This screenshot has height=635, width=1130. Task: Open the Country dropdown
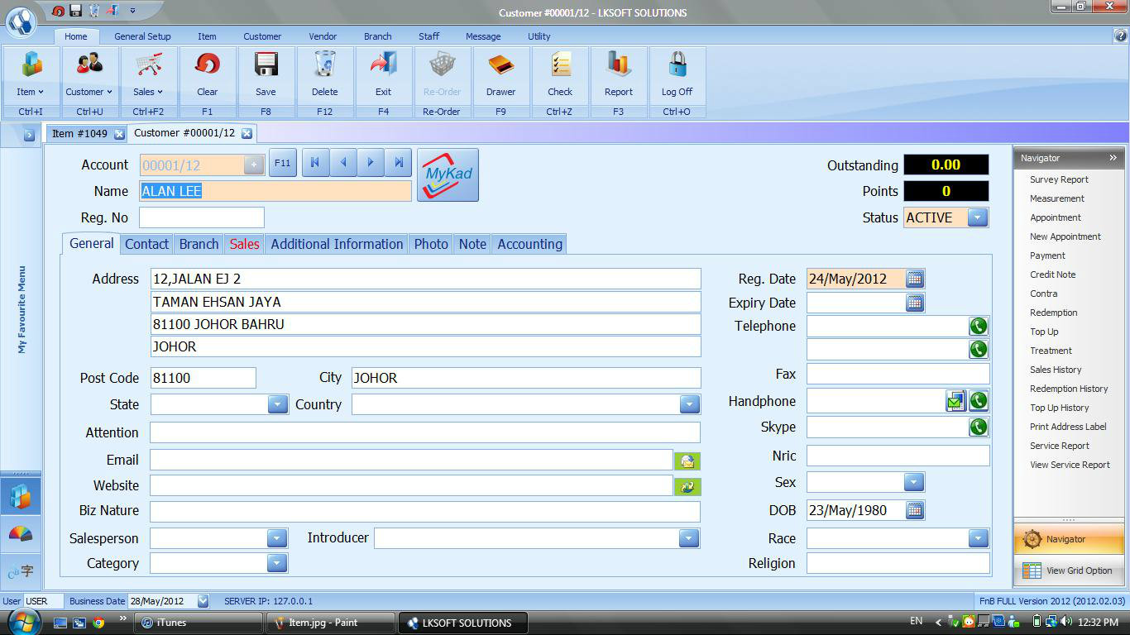pos(689,404)
